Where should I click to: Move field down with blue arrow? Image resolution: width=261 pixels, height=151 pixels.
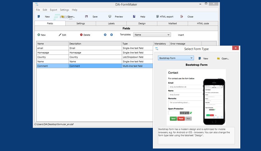(x=111, y=35)
